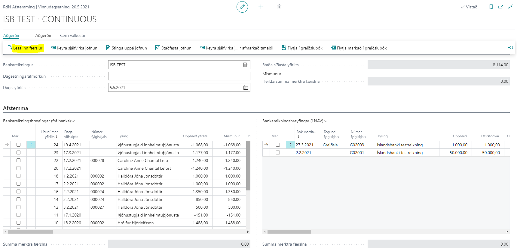Click the Vistað saved indicator

click(x=469, y=7)
